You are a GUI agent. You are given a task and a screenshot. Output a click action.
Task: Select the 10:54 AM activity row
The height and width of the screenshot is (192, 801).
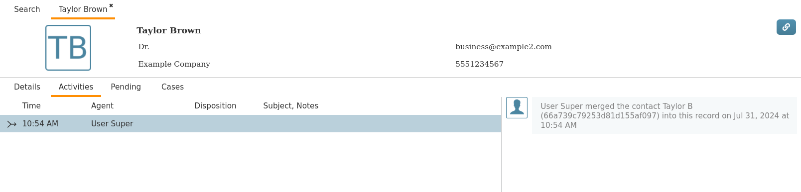[x=251, y=124]
